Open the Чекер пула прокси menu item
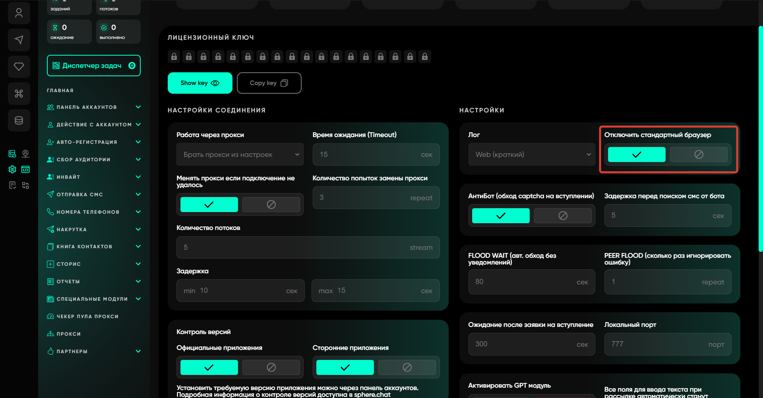 (x=87, y=317)
